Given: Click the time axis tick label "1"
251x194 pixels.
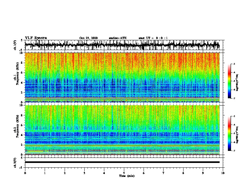Looking at the screenshot, I should pos(45,173).
